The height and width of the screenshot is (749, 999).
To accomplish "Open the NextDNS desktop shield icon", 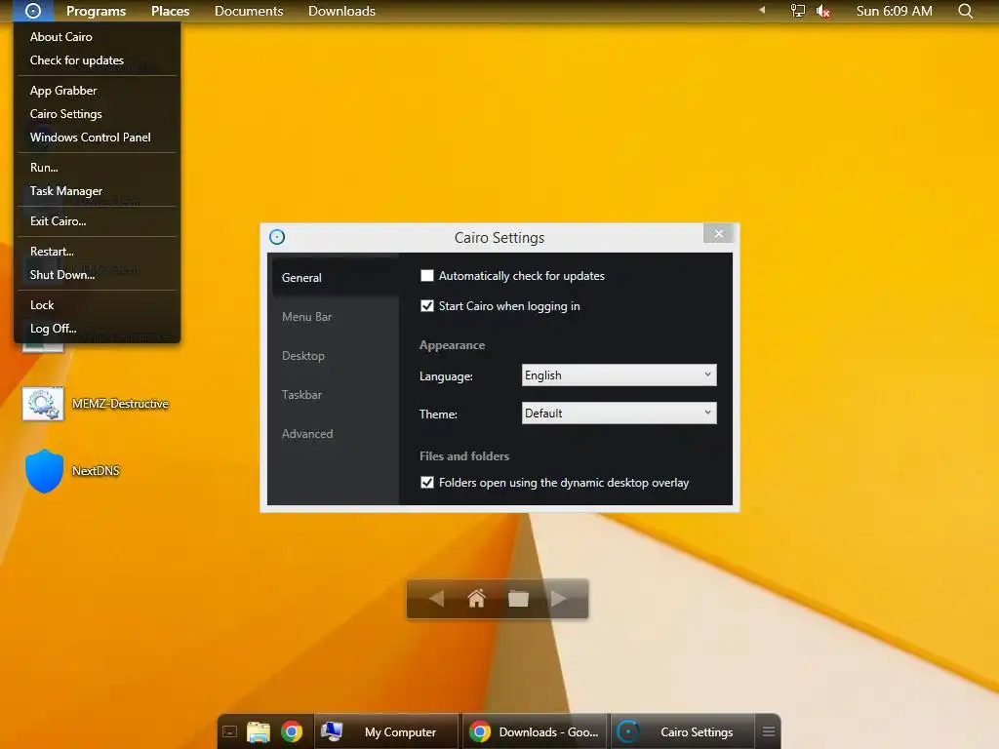I will tap(44, 471).
